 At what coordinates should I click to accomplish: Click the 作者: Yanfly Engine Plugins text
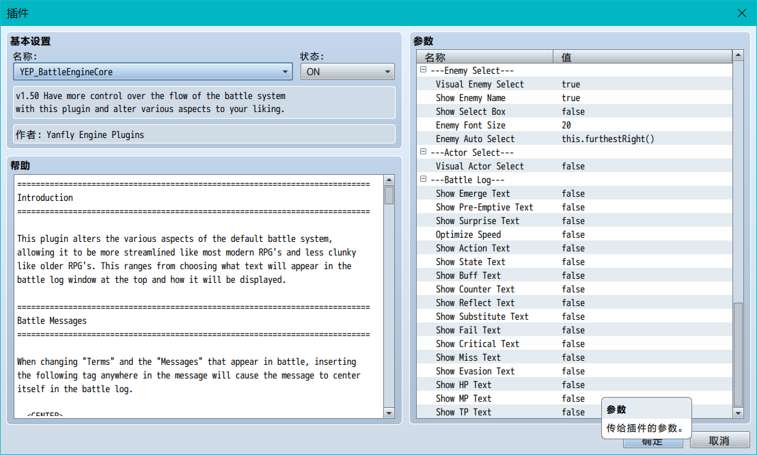80,135
